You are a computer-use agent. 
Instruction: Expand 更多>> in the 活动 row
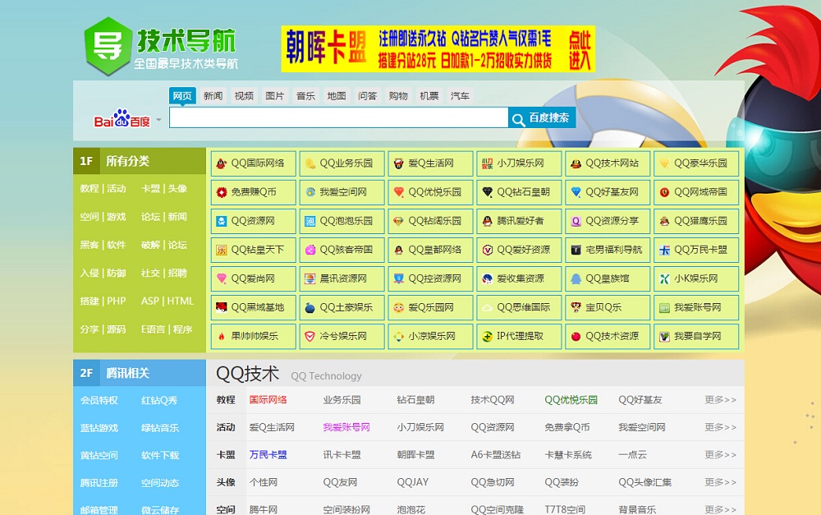pos(721,427)
